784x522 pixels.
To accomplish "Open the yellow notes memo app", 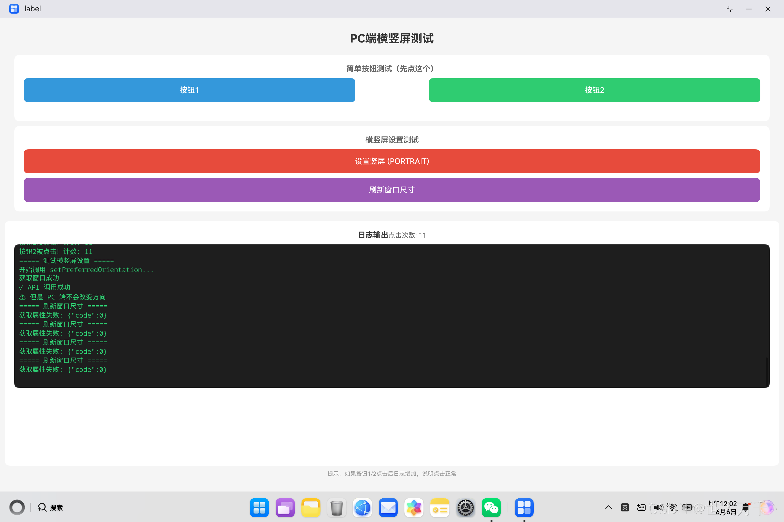I will (x=440, y=507).
